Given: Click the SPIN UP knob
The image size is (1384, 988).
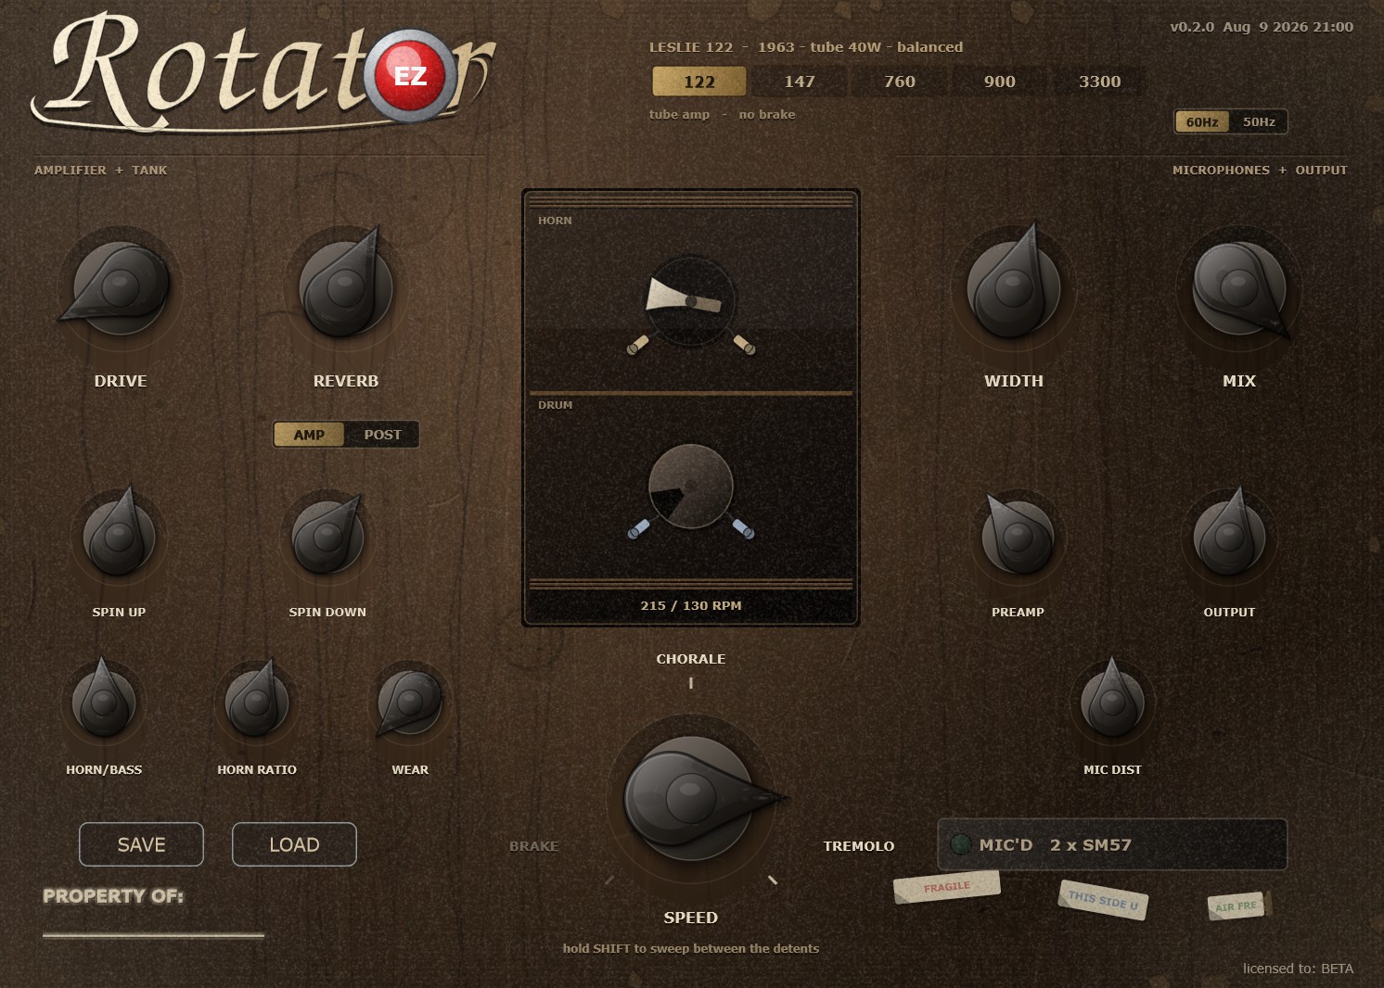Looking at the screenshot, I should [119, 536].
